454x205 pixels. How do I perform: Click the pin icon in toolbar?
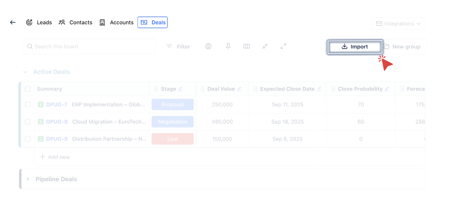pos(228,46)
